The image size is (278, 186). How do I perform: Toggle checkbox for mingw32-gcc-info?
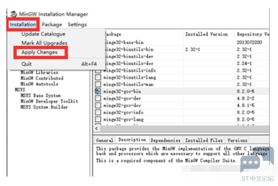coord(98,112)
